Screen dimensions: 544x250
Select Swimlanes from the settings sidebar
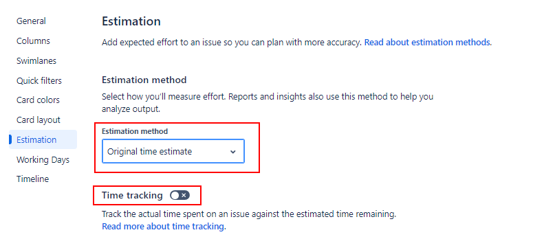pos(36,61)
